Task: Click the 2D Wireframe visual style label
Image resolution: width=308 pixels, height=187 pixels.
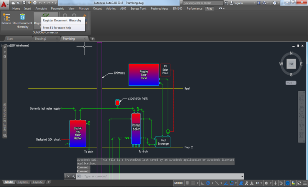Action: 20,45
